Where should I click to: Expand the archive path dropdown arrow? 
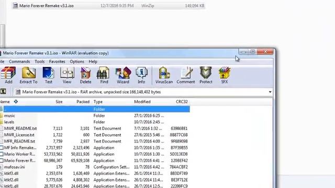(270, 92)
